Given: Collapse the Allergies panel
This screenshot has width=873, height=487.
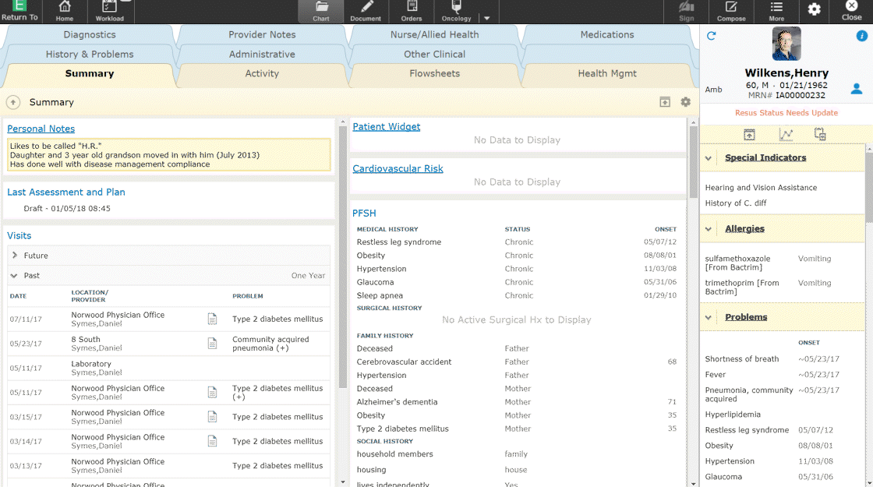Looking at the screenshot, I should tap(709, 229).
